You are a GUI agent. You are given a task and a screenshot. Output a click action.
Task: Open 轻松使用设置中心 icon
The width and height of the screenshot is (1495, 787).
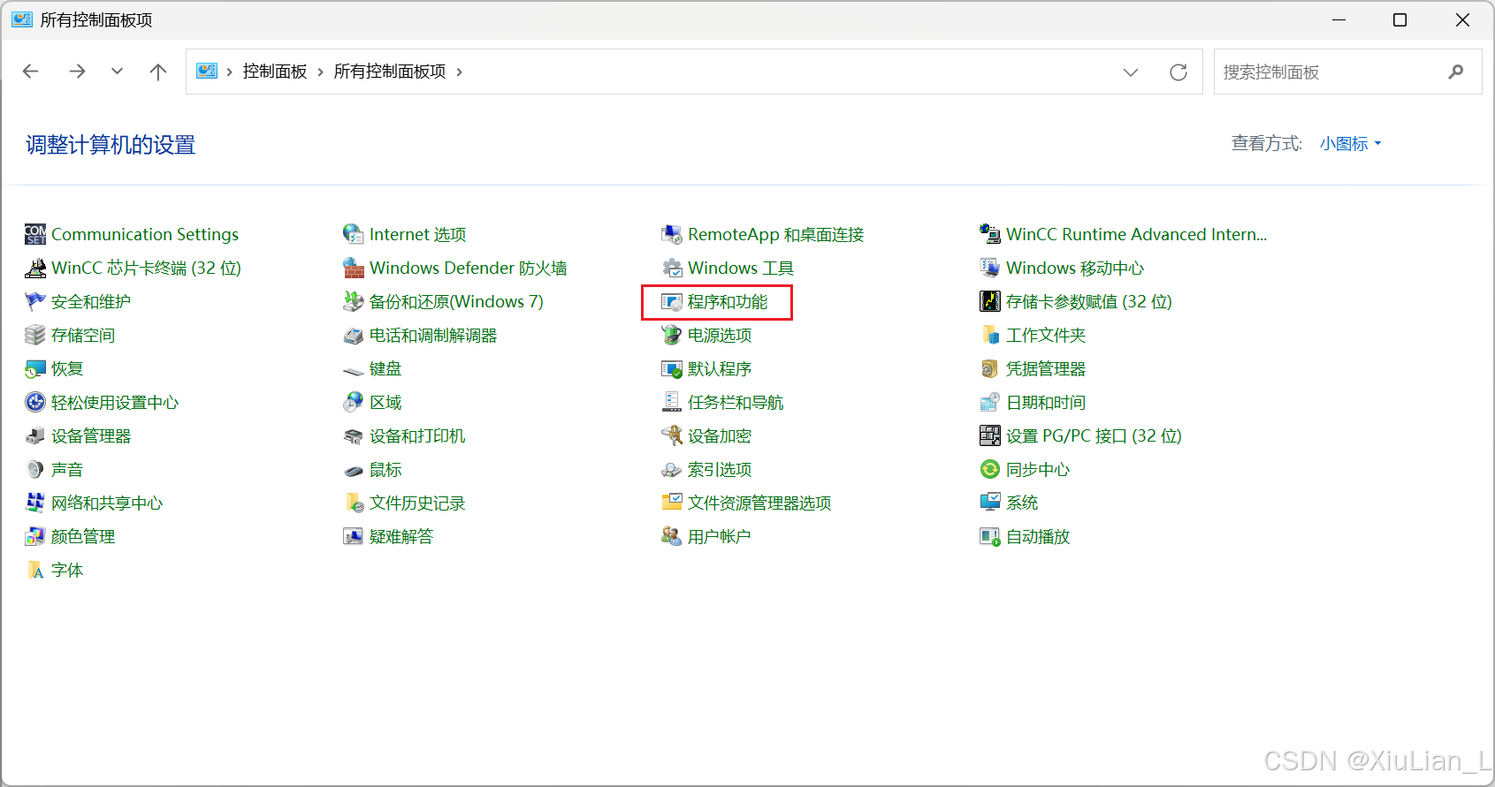(35, 402)
